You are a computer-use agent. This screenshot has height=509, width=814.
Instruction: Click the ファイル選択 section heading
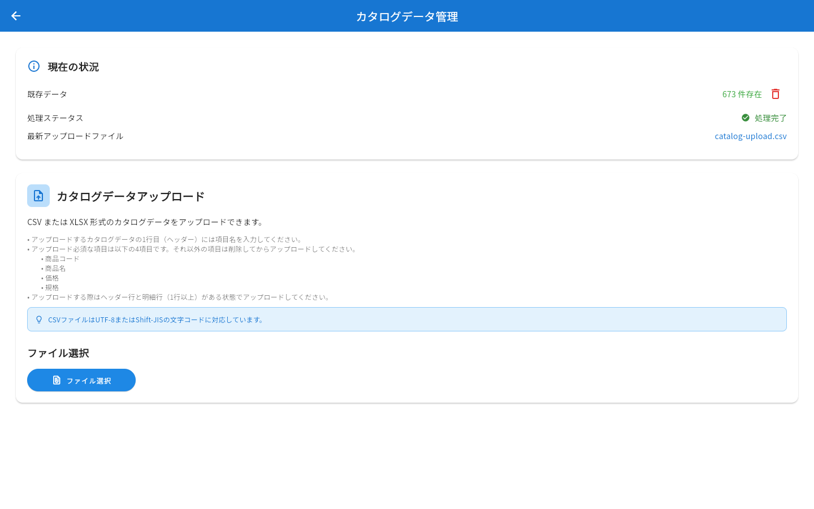pos(58,353)
